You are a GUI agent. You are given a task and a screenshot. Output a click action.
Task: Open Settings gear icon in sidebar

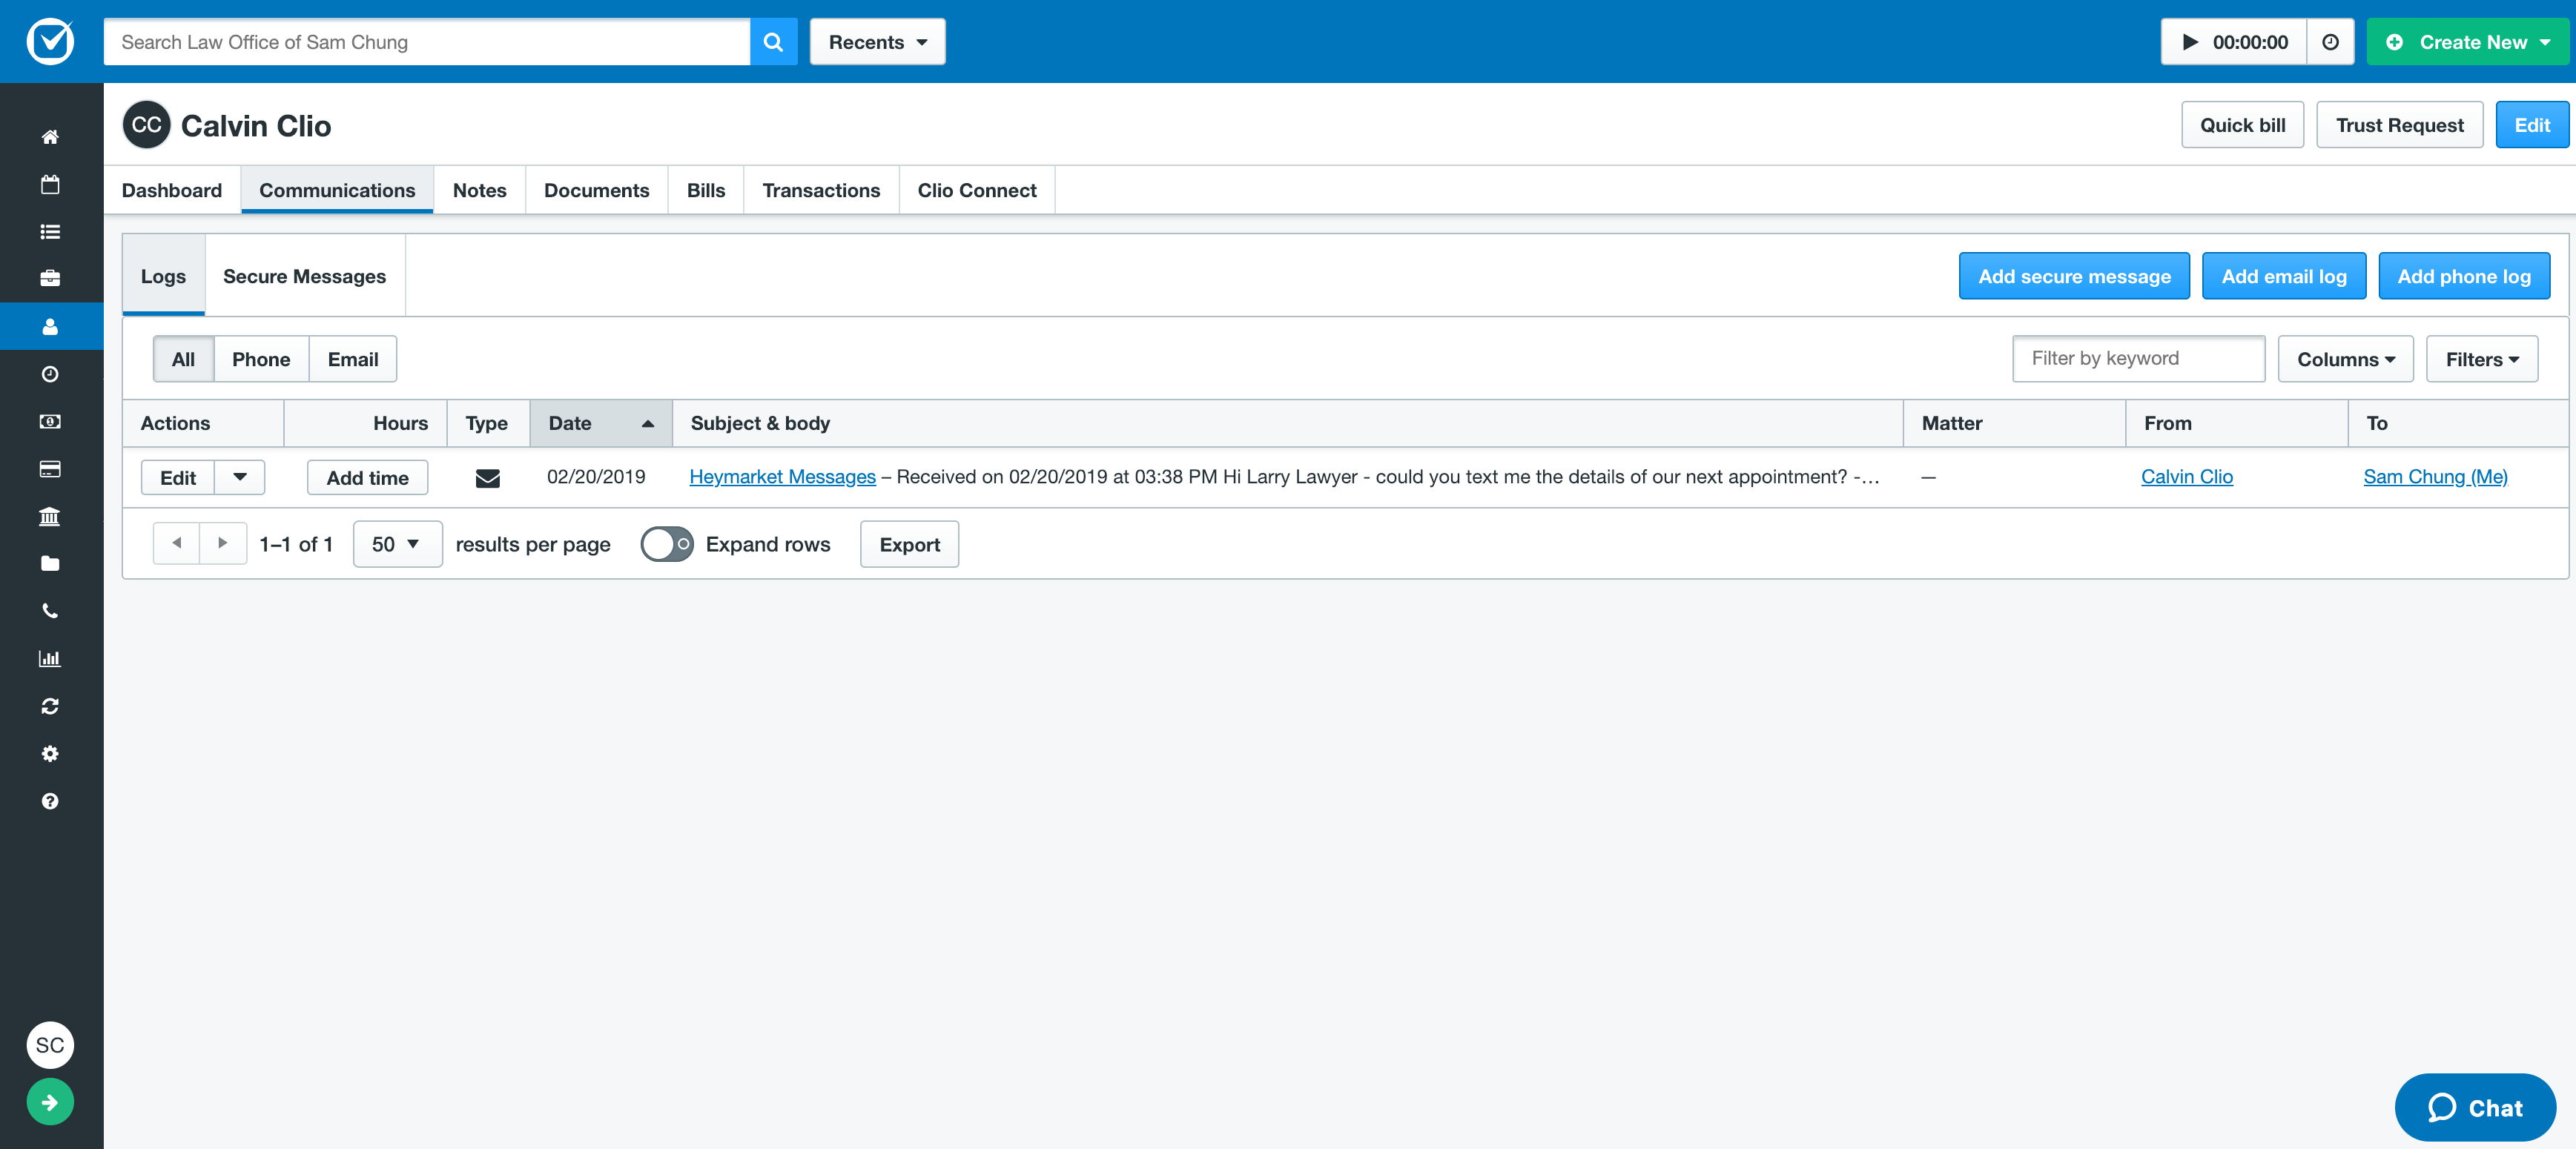(x=50, y=754)
